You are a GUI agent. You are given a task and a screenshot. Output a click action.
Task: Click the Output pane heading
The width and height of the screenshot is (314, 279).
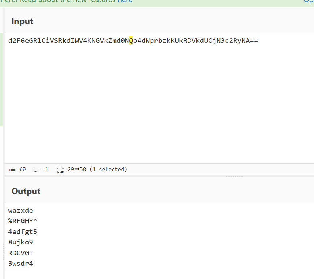click(26, 191)
